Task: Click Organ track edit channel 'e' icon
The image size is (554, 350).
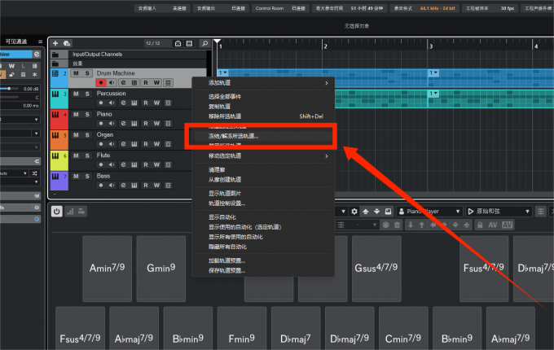Action: click(x=123, y=144)
